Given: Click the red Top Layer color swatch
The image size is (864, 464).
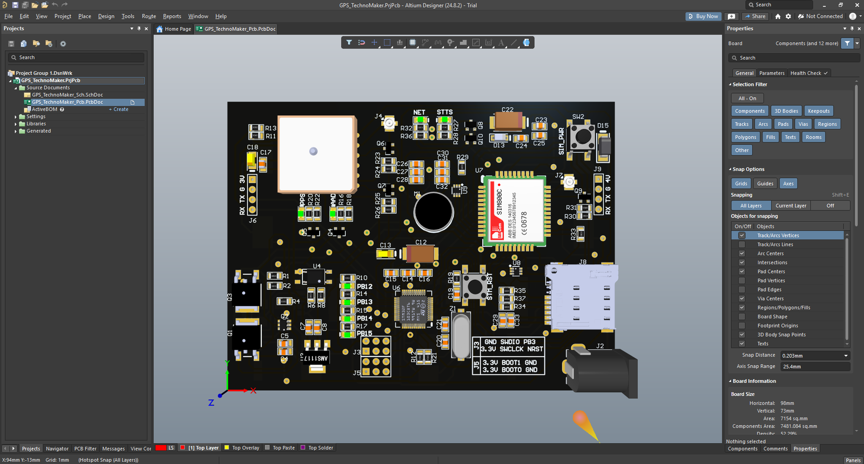Looking at the screenshot, I should (183, 448).
